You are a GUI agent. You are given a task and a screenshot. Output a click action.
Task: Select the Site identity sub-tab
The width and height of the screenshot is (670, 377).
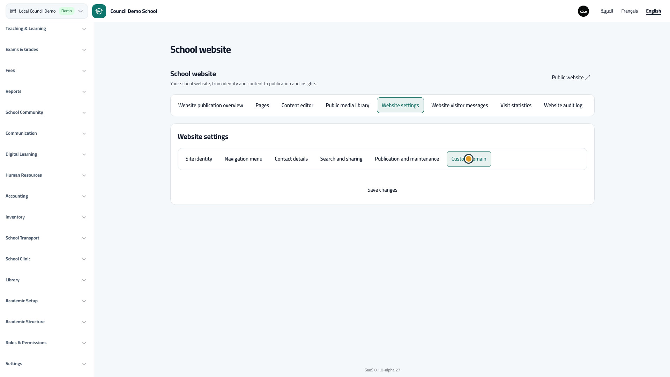(x=199, y=159)
